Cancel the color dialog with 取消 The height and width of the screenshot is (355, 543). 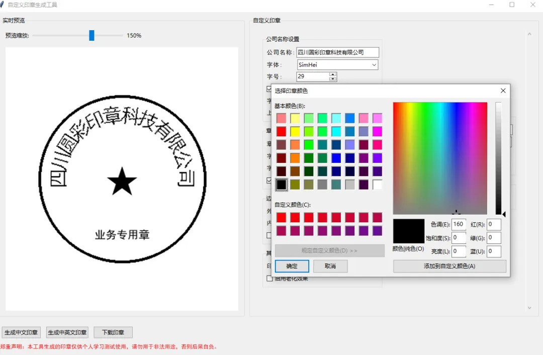[x=330, y=266]
